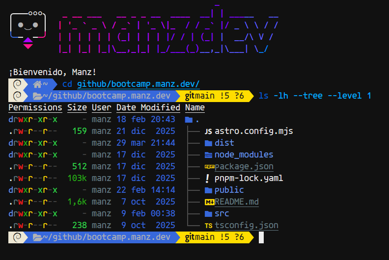Click the 7 oct 2025 date
The height and width of the screenshot is (260, 389).
point(148,202)
